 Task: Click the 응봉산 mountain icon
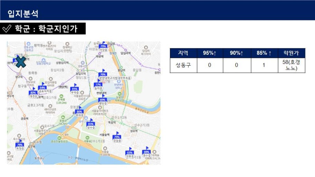63,117
